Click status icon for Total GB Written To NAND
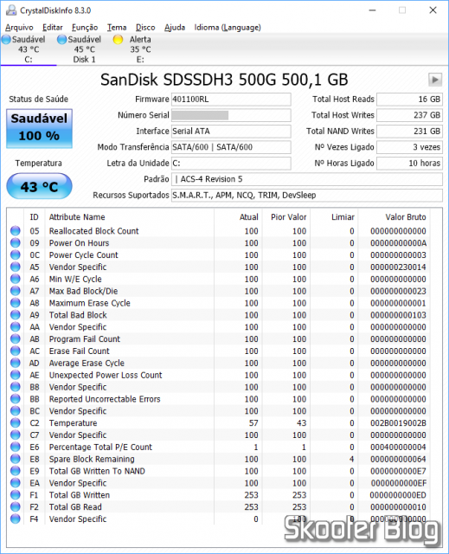This screenshot has height=554, width=449. pyautogui.click(x=16, y=471)
